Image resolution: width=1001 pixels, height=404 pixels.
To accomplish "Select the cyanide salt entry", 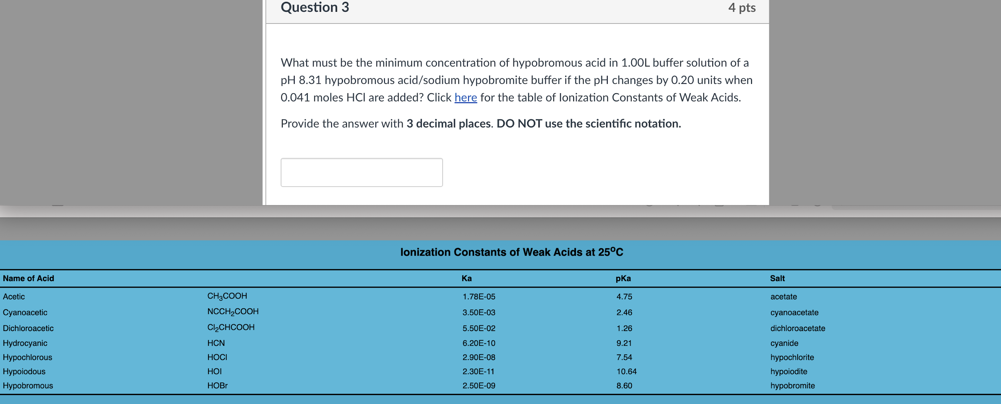I will [x=784, y=343].
